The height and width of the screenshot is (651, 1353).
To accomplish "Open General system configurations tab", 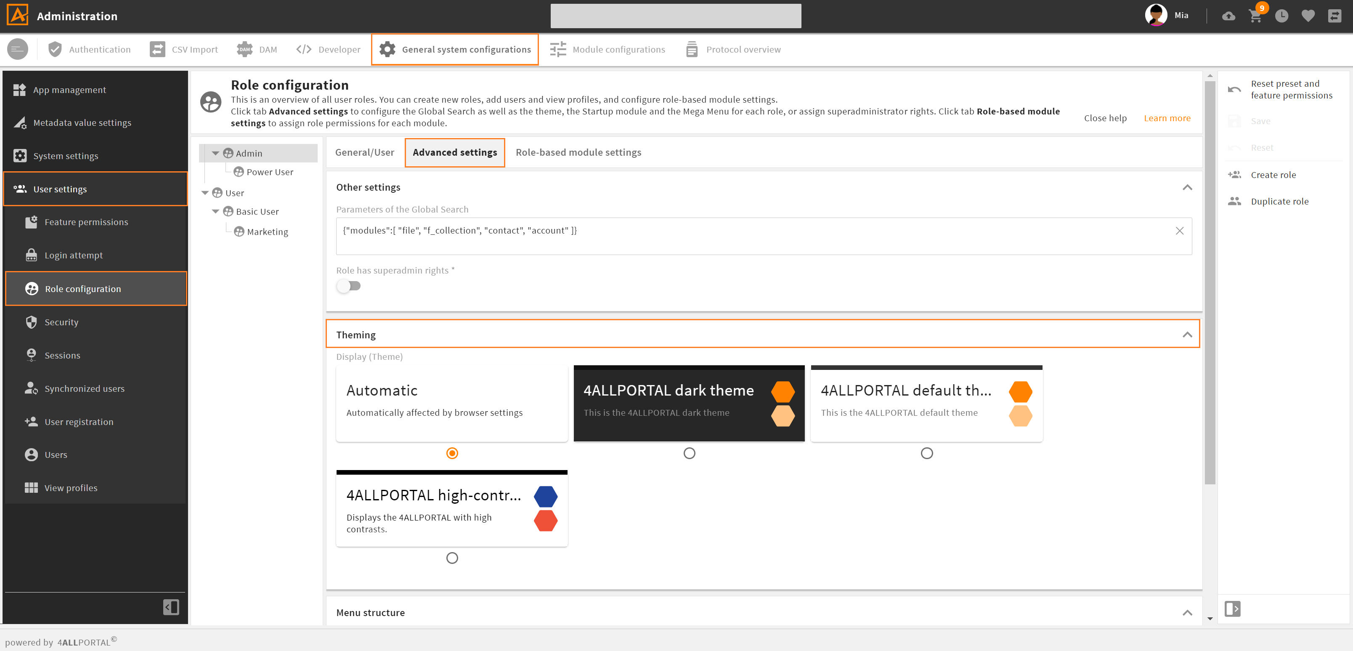I will [x=455, y=49].
